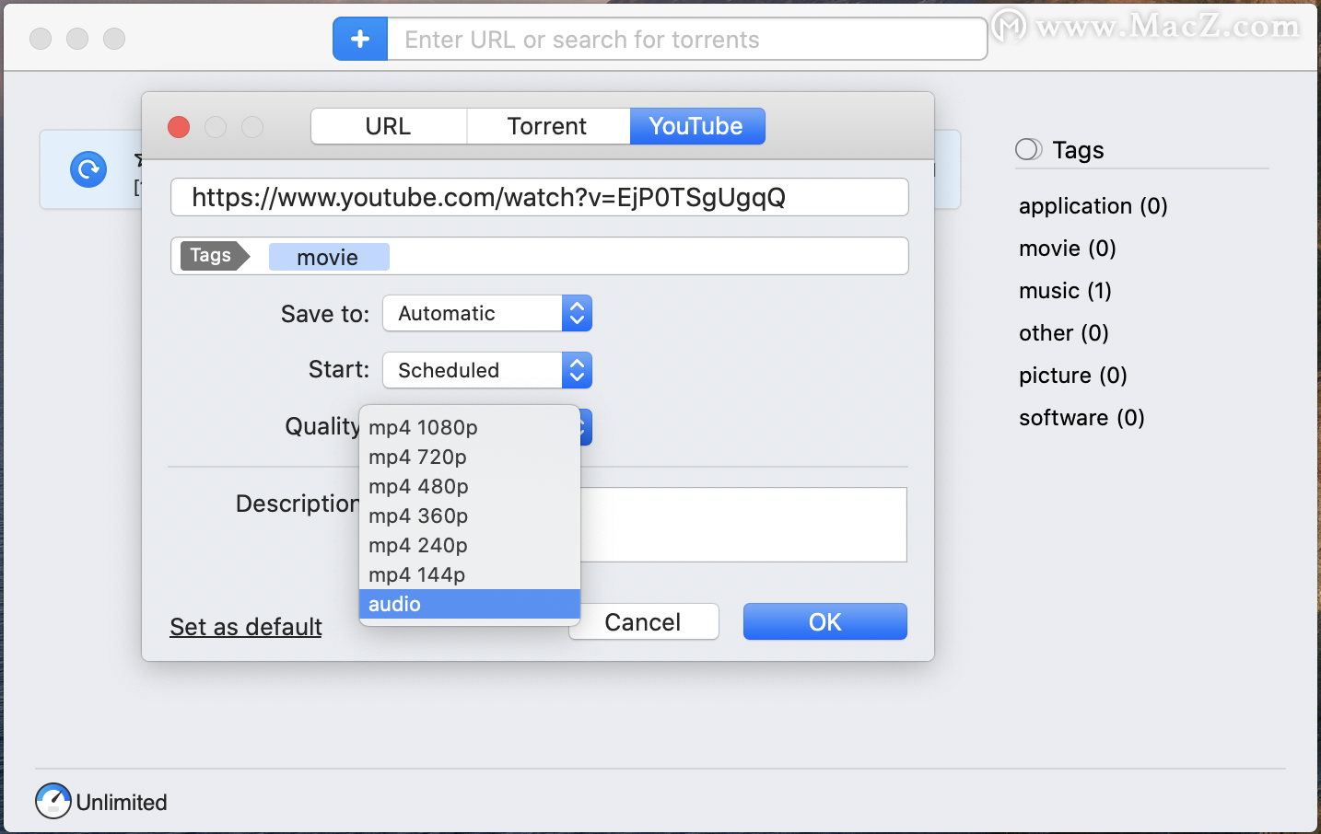Filter by movie (0) tag in sidebar
The height and width of the screenshot is (834, 1321).
click(x=1068, y=249)
